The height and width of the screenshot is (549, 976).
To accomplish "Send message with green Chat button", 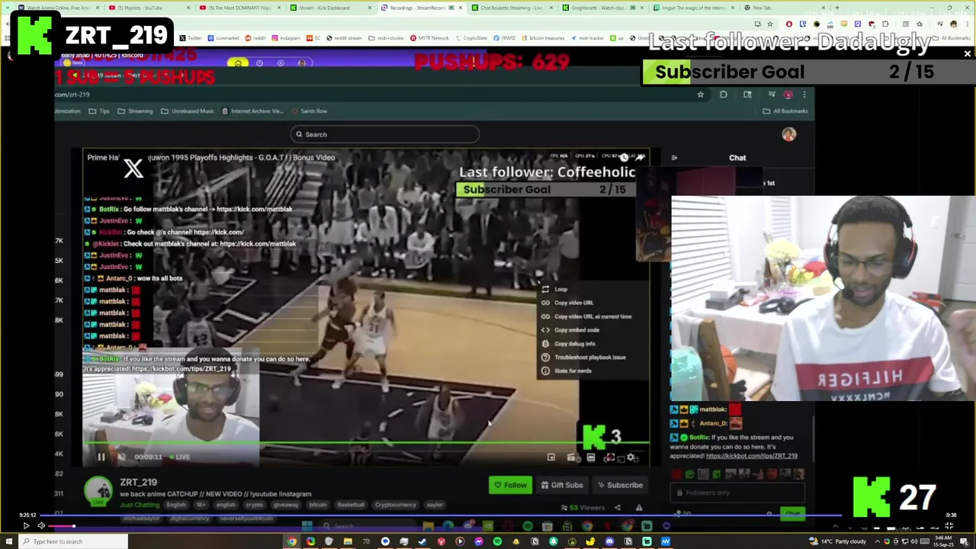I will (793, 514).
